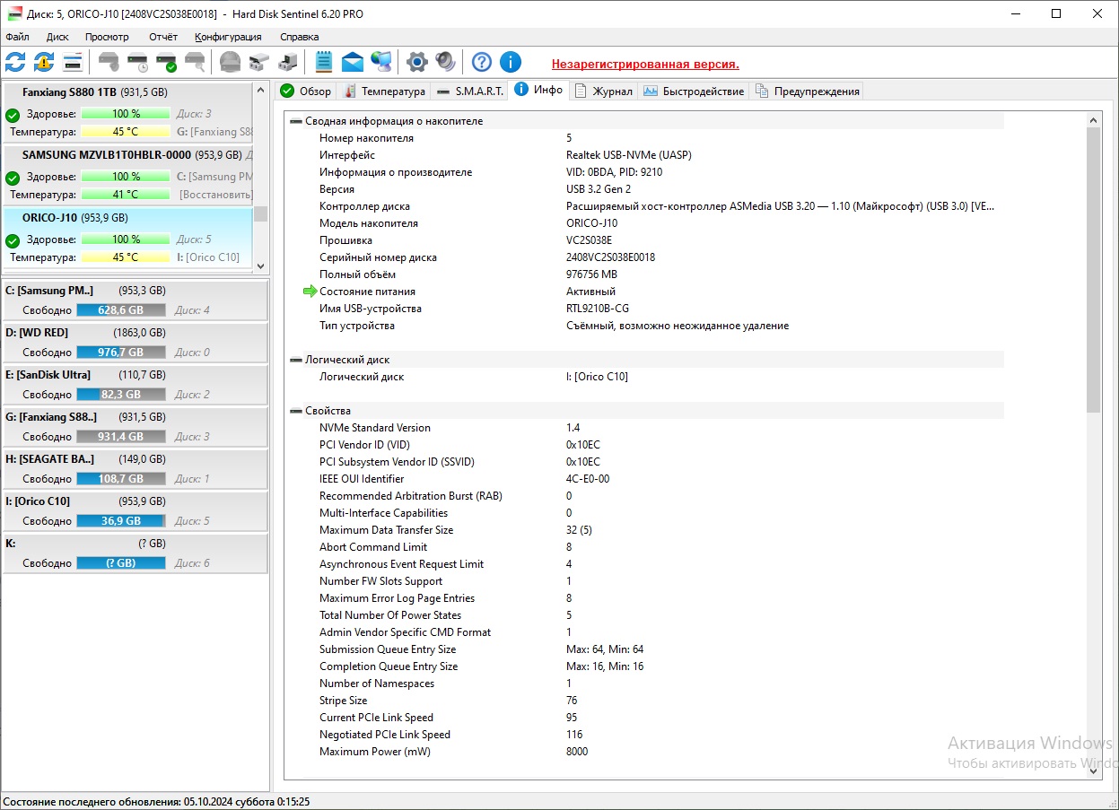Click the status bar last update text
The height and width of the screenshot is (810, 1119).
click(156, 802)
